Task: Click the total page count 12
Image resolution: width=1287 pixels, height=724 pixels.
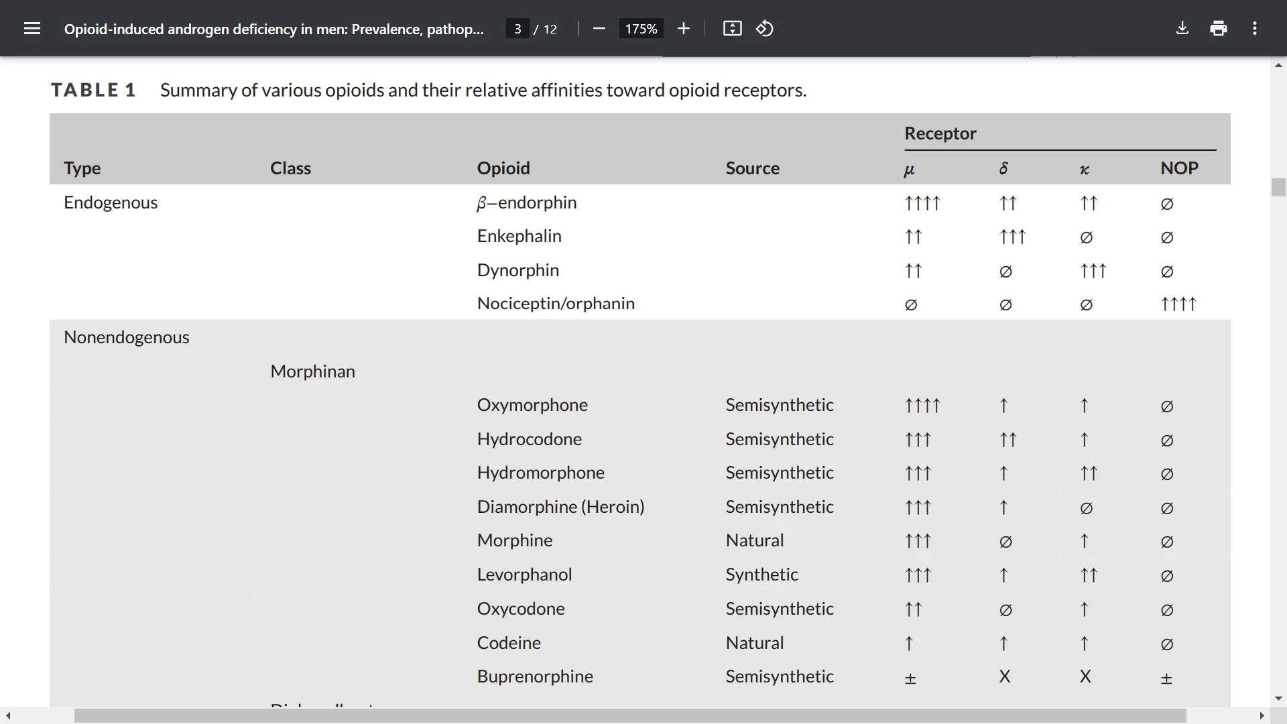Action: pos(550,29)
